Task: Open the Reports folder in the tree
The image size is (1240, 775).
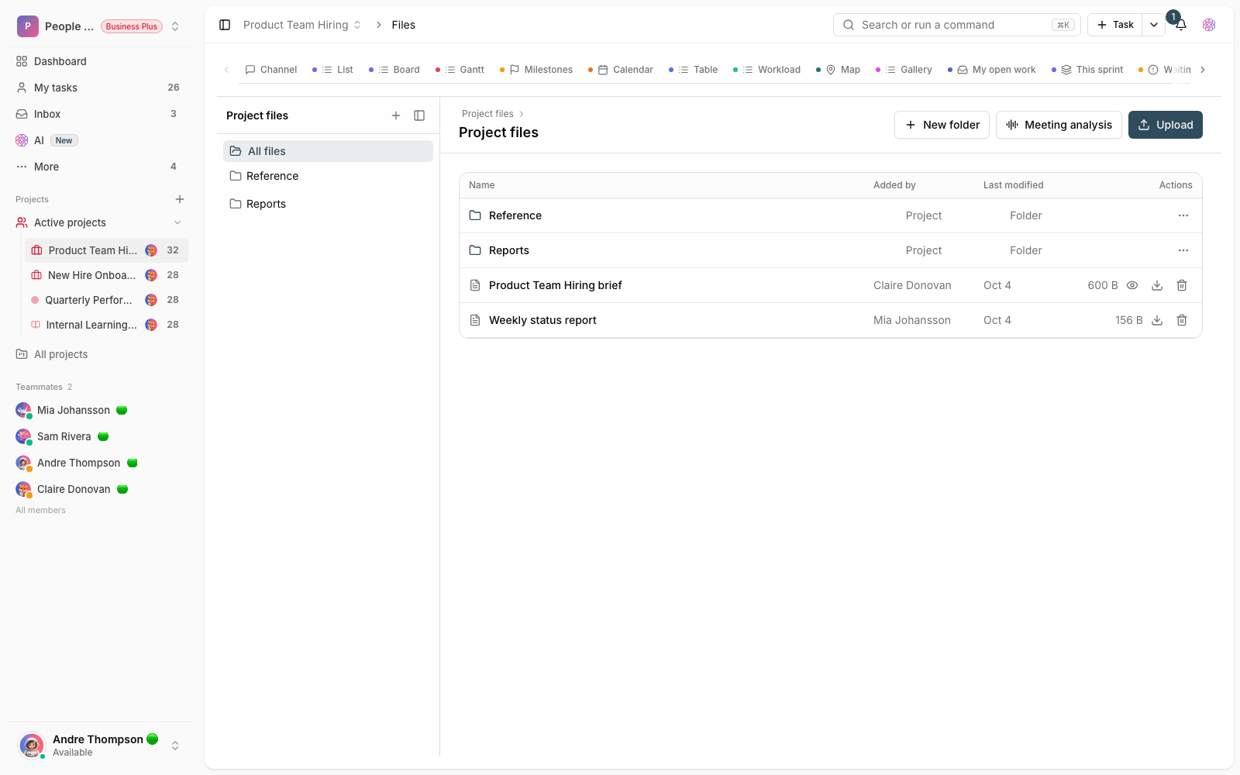Action: point(328,204)
